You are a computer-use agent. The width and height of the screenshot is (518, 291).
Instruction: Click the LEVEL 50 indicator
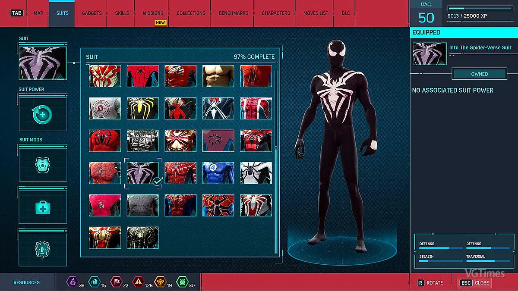coord(426,14)
